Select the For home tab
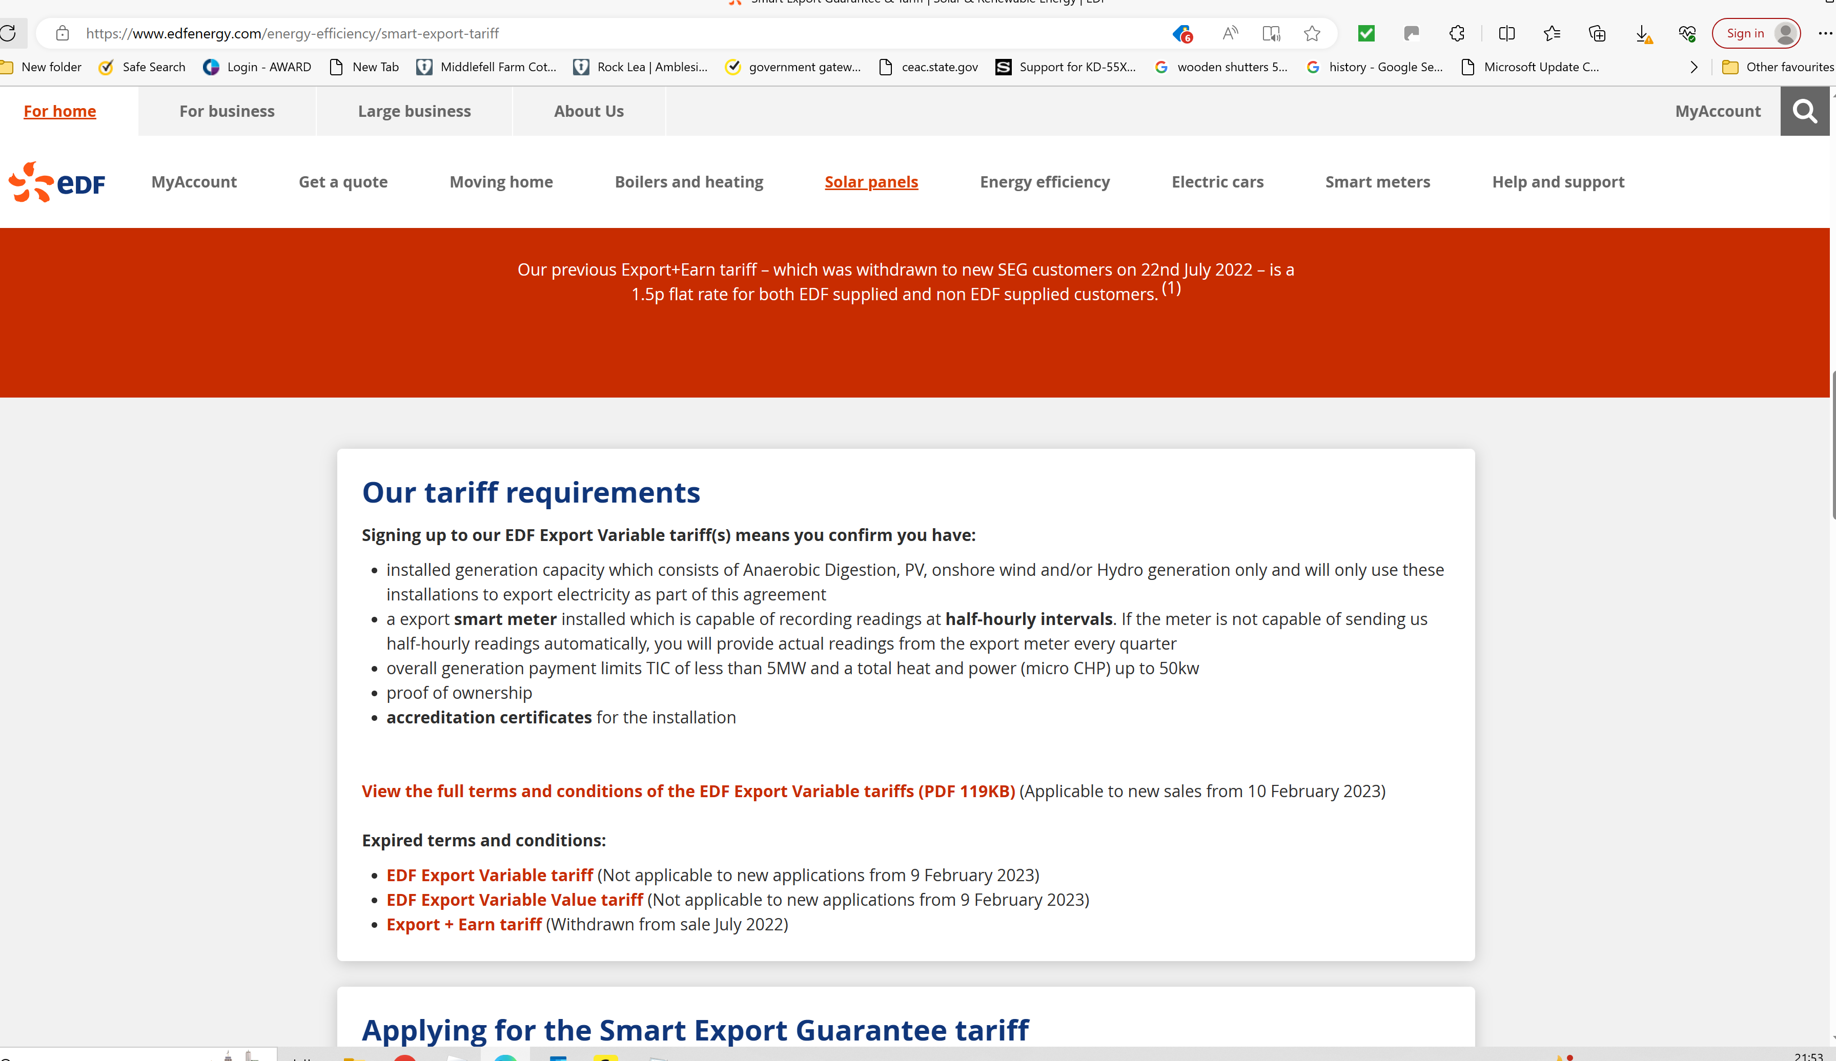This screenshot has width=1836, height=1061. [60, 111]
